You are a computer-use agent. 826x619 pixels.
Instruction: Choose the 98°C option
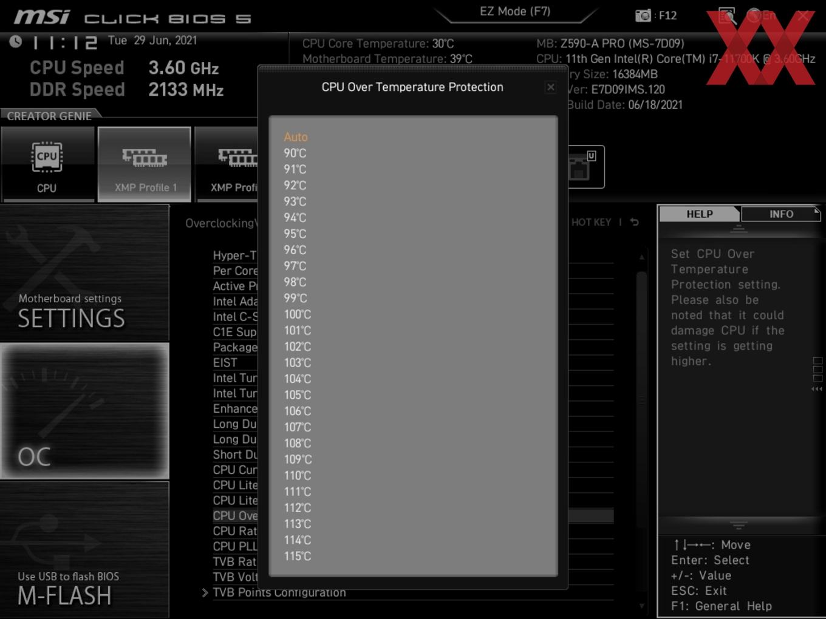(x=295, y=282)
